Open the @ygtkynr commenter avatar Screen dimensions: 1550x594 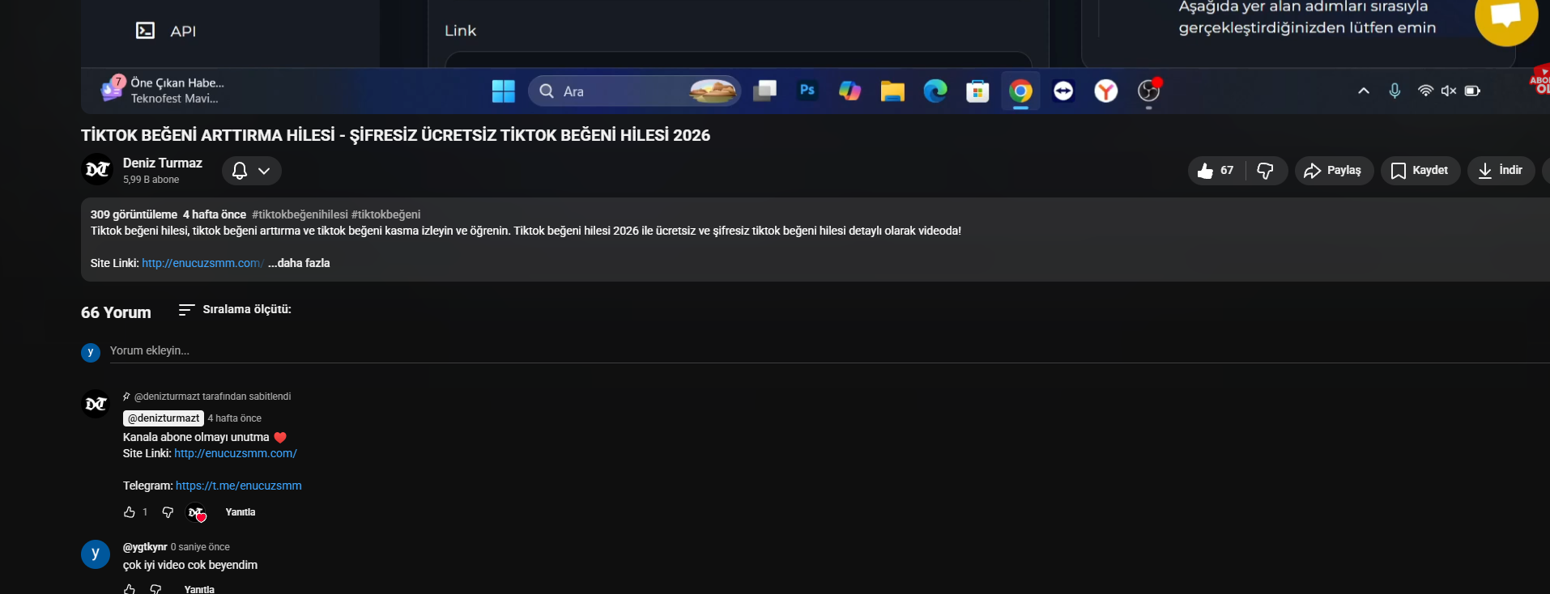click(x=96, y=554)
